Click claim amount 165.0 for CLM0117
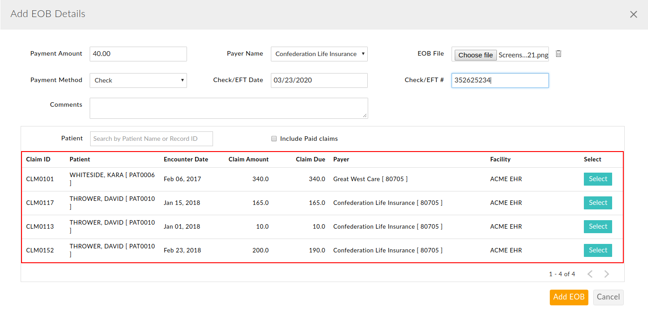This screenshot has width=648, height=317. 261,203
